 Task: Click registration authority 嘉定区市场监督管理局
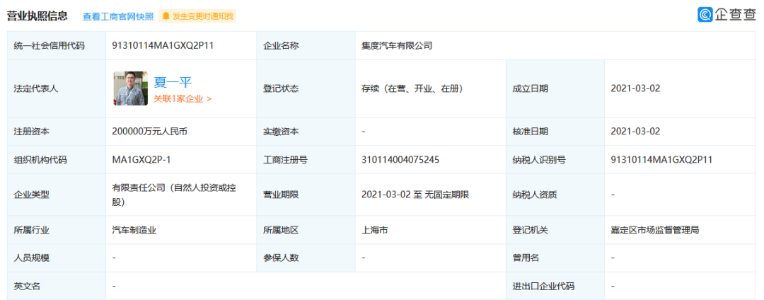655,230
